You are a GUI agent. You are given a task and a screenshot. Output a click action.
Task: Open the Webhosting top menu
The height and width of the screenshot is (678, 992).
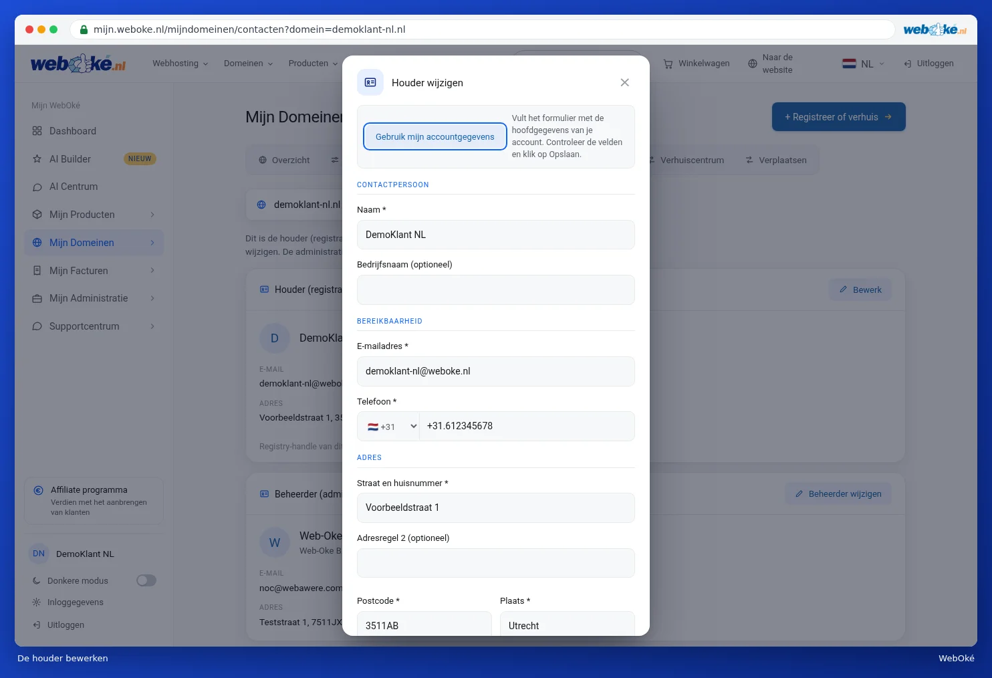(180, 64)
